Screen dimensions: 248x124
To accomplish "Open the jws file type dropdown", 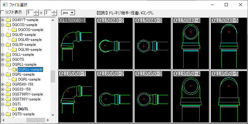I will tap(72, 12).
